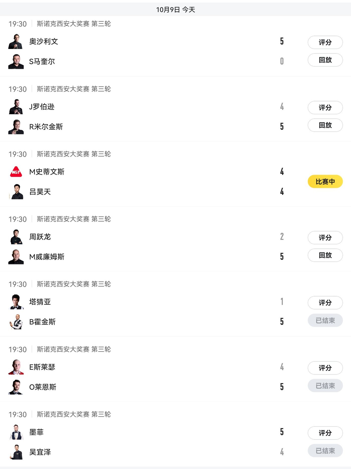Viewport: 351px width, 469px height.
Task: Tap 周跃龙 player avatar
Action: (16, 237)
